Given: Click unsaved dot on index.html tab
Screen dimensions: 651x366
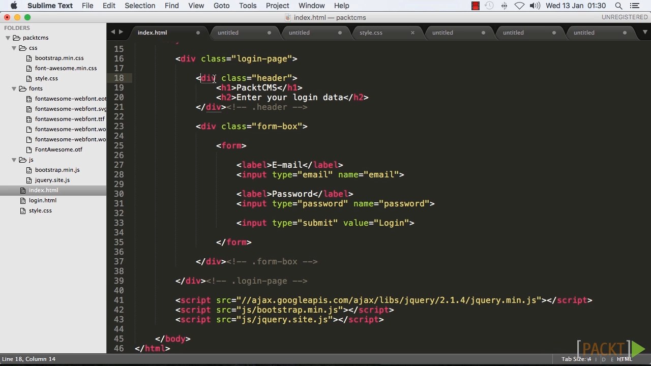Looking at the screenshot, I should click(198, 33).
